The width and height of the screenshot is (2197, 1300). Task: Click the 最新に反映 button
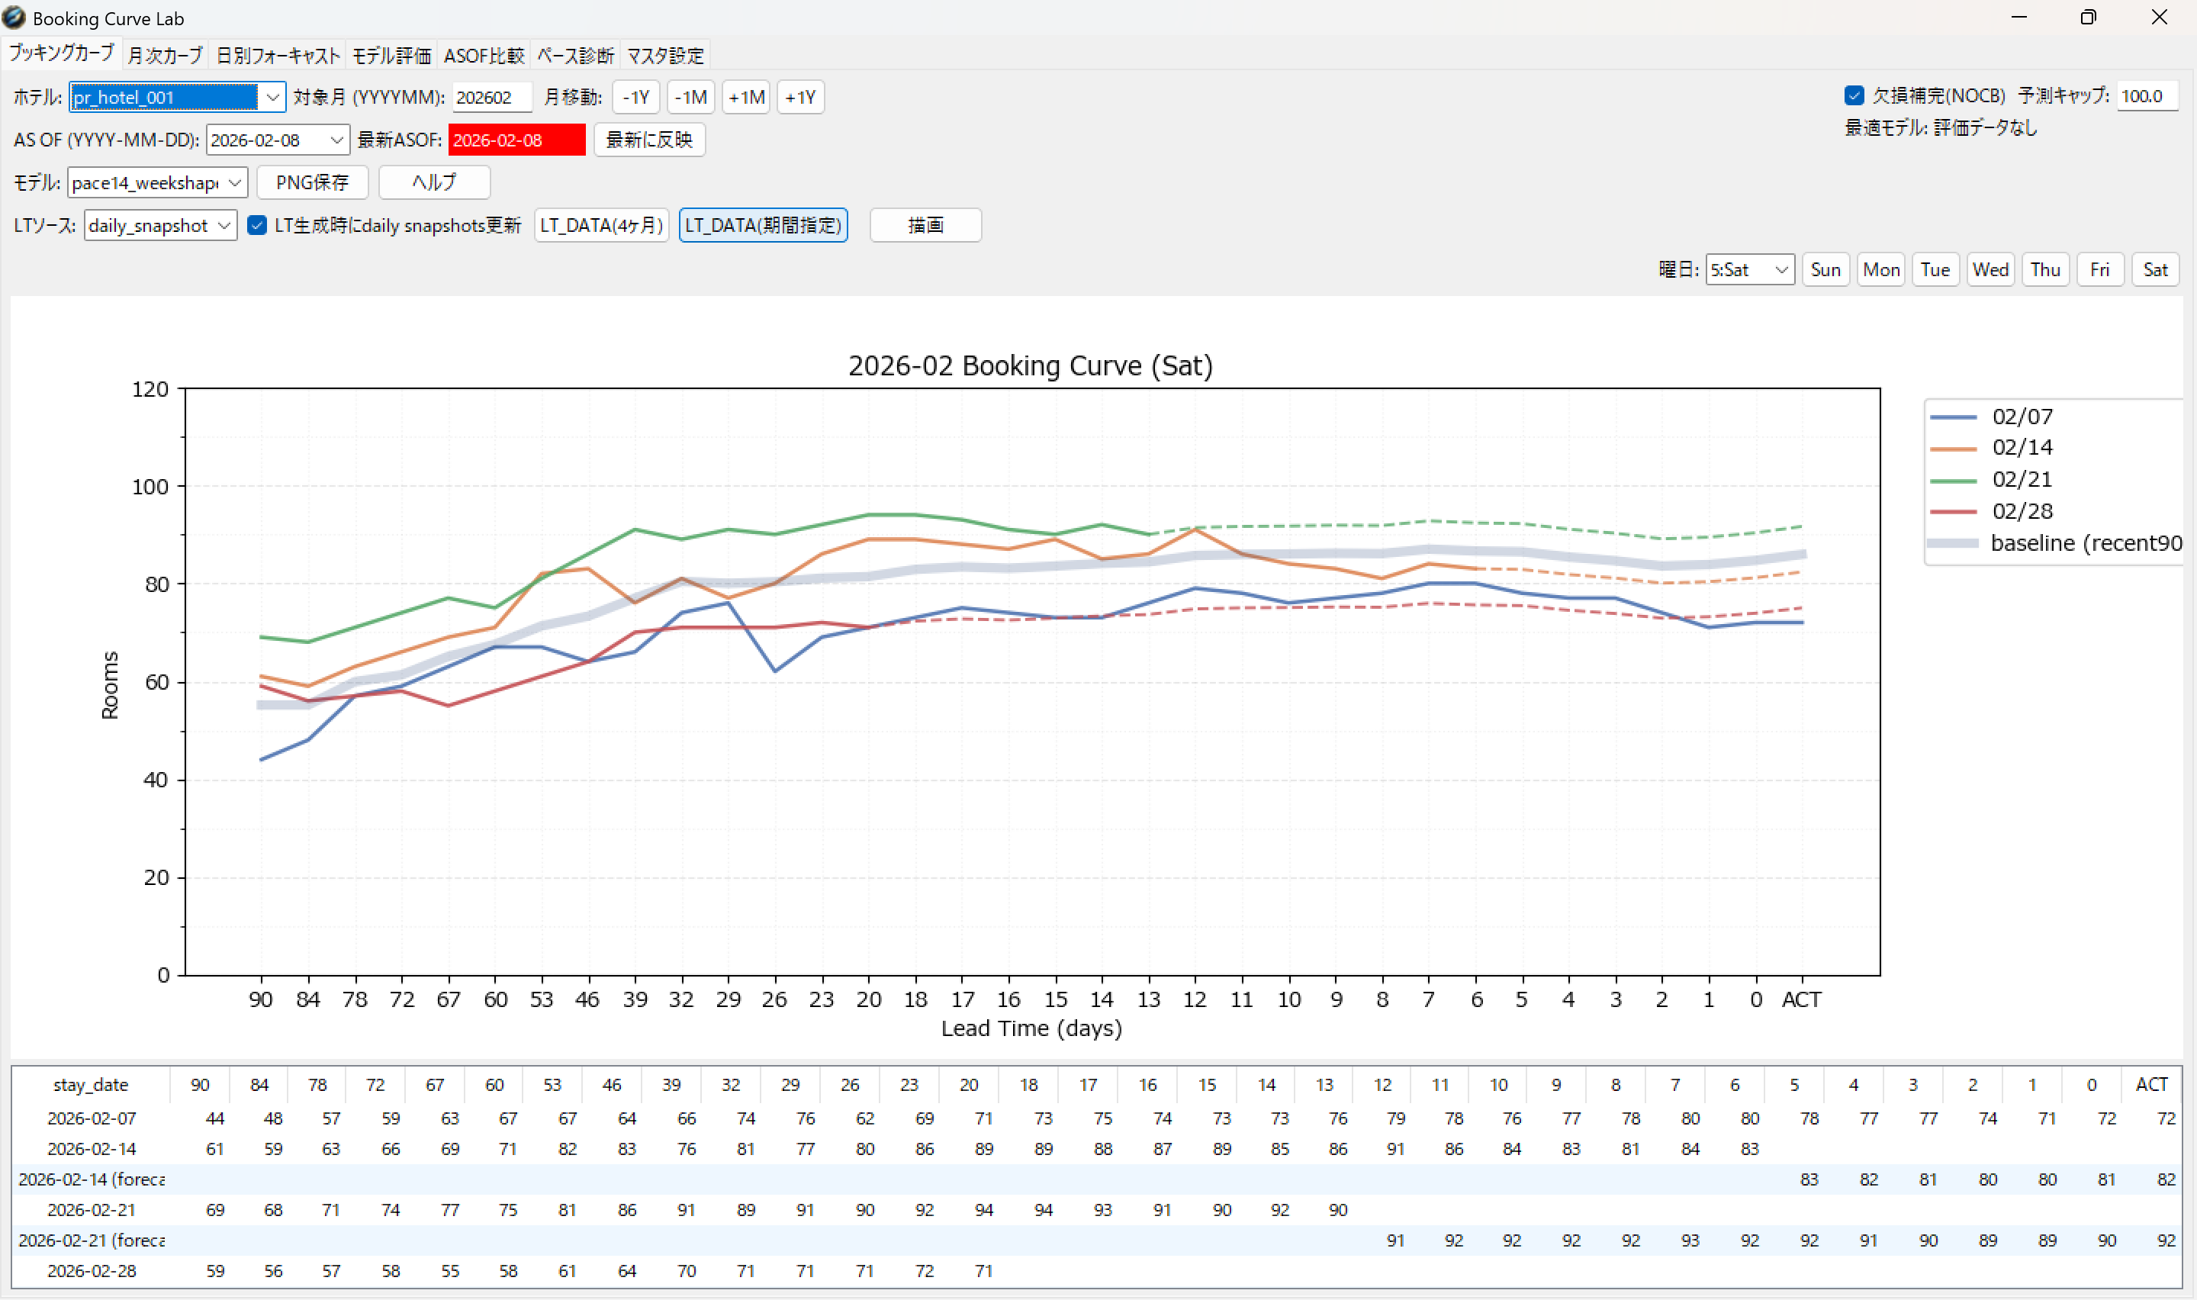coord(649,140)
